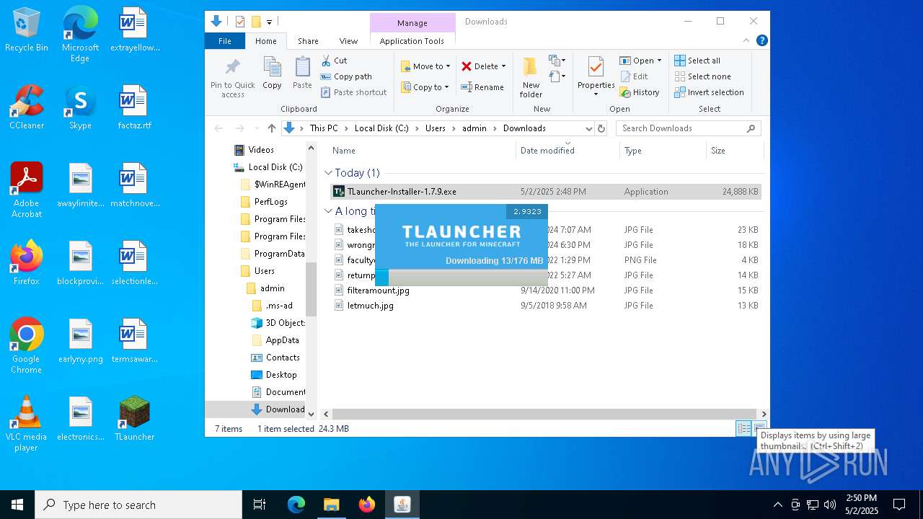The image size is (923, 519).
Task: Open the Copy to dropdown
Action: [x=425, y=87]
